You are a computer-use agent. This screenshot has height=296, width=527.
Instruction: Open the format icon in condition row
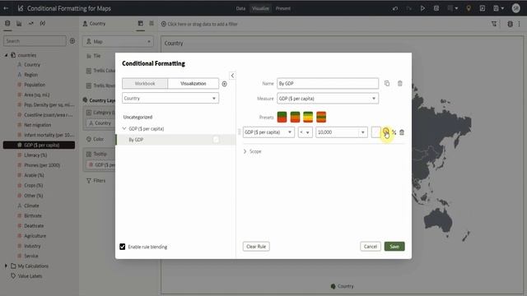coord(386,132)
